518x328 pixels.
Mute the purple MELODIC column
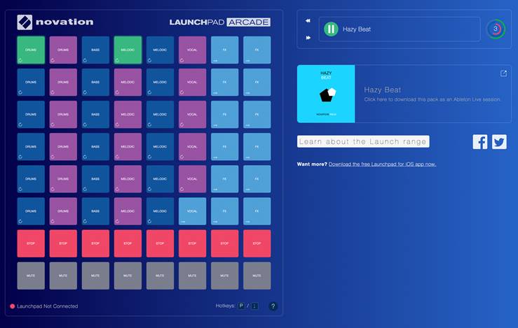128,276
